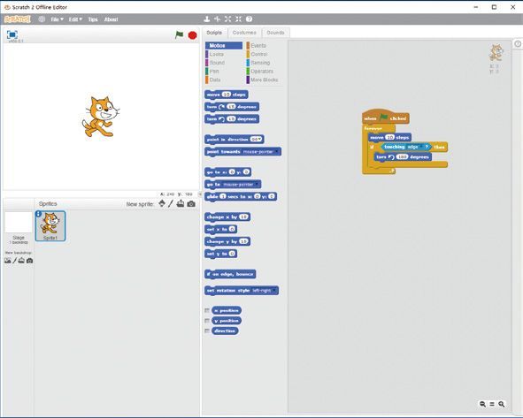Reset scripts area zoom
This screenshot has height=418, width=523.
(492, 404)
